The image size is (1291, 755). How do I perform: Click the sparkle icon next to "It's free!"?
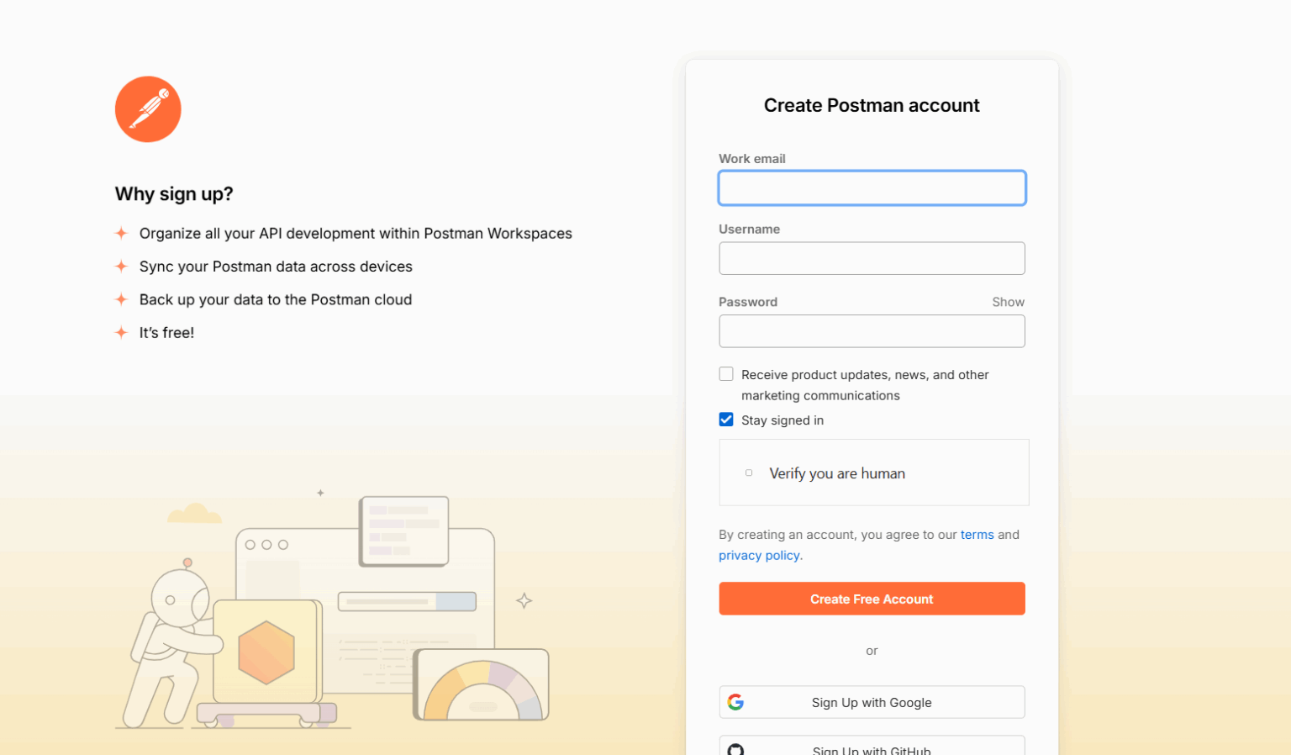[121, 332]
